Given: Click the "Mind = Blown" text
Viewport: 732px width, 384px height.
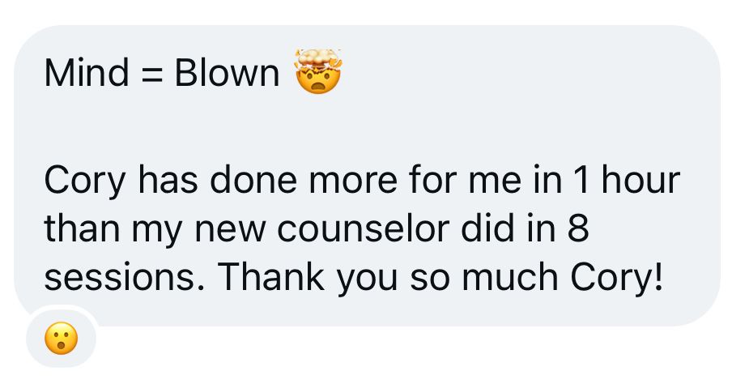Looking at the screenshot, I should coord(161,74).
